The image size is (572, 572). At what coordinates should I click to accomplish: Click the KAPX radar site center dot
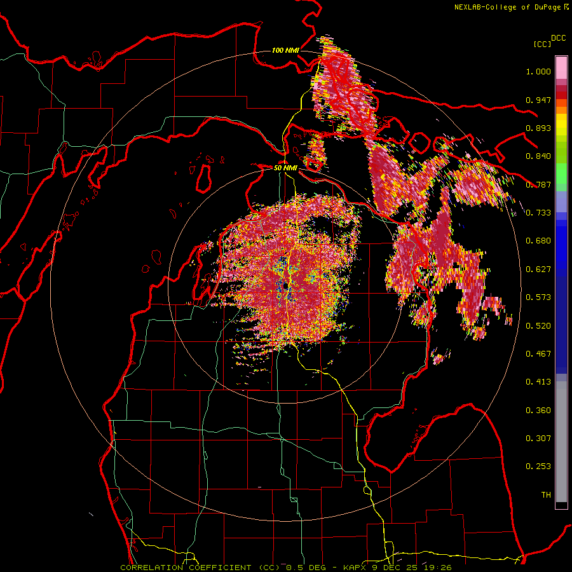pyautogui.click(x=285, y=286)
